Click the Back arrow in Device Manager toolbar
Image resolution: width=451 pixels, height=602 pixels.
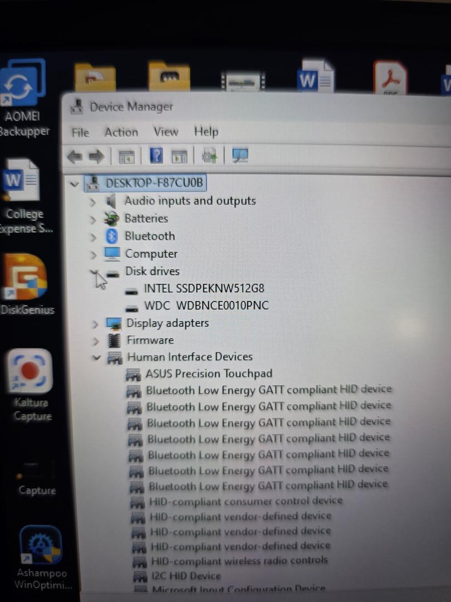(75, 156)
